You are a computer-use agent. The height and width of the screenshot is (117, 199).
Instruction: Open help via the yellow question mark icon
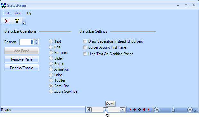pyautogui.click(x=17, y=21)
